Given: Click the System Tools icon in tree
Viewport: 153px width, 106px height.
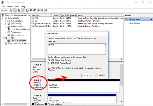Looking at the screenshot, I should [6, 18].
